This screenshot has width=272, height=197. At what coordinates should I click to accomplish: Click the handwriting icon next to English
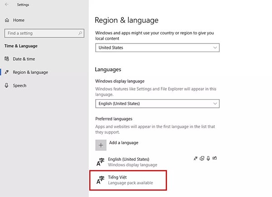(x=214, y=159)
